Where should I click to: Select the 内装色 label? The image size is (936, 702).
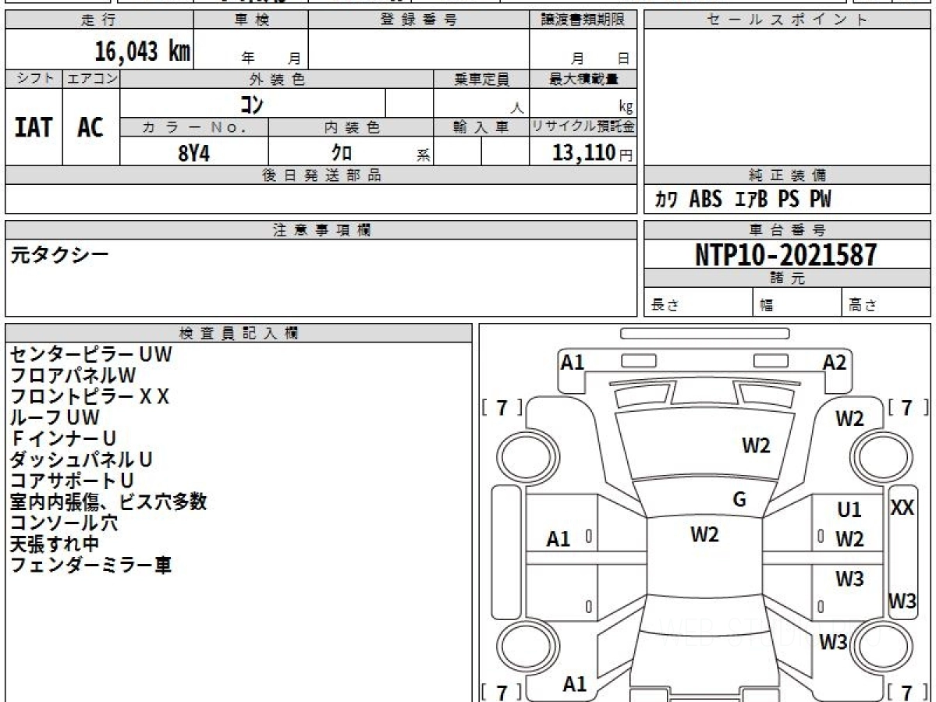click(352, 127)
